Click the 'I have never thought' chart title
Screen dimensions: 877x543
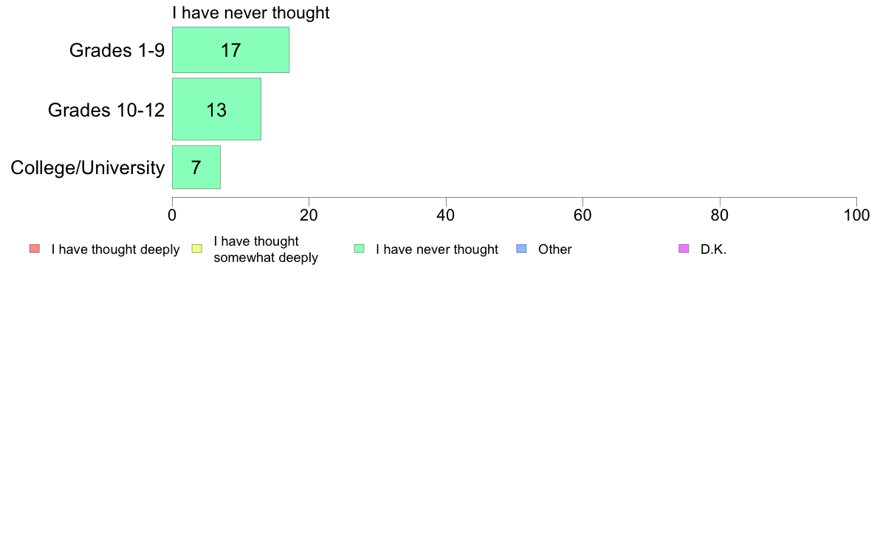(x=250, y=13)
